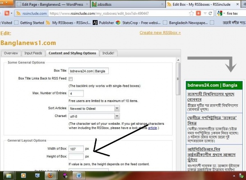Open the Firefox menu button
This screenshot has height=180, width=246.
tap(6, 3)
